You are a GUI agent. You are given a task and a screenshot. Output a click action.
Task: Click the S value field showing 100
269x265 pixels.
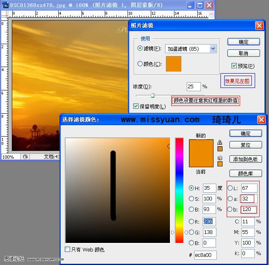(209, 199)
